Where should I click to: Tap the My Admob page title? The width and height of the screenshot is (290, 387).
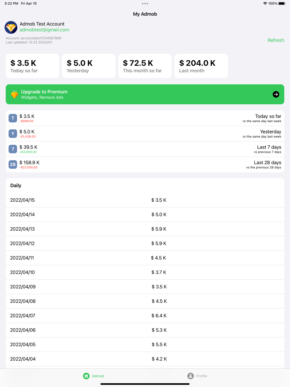[145, 14]
